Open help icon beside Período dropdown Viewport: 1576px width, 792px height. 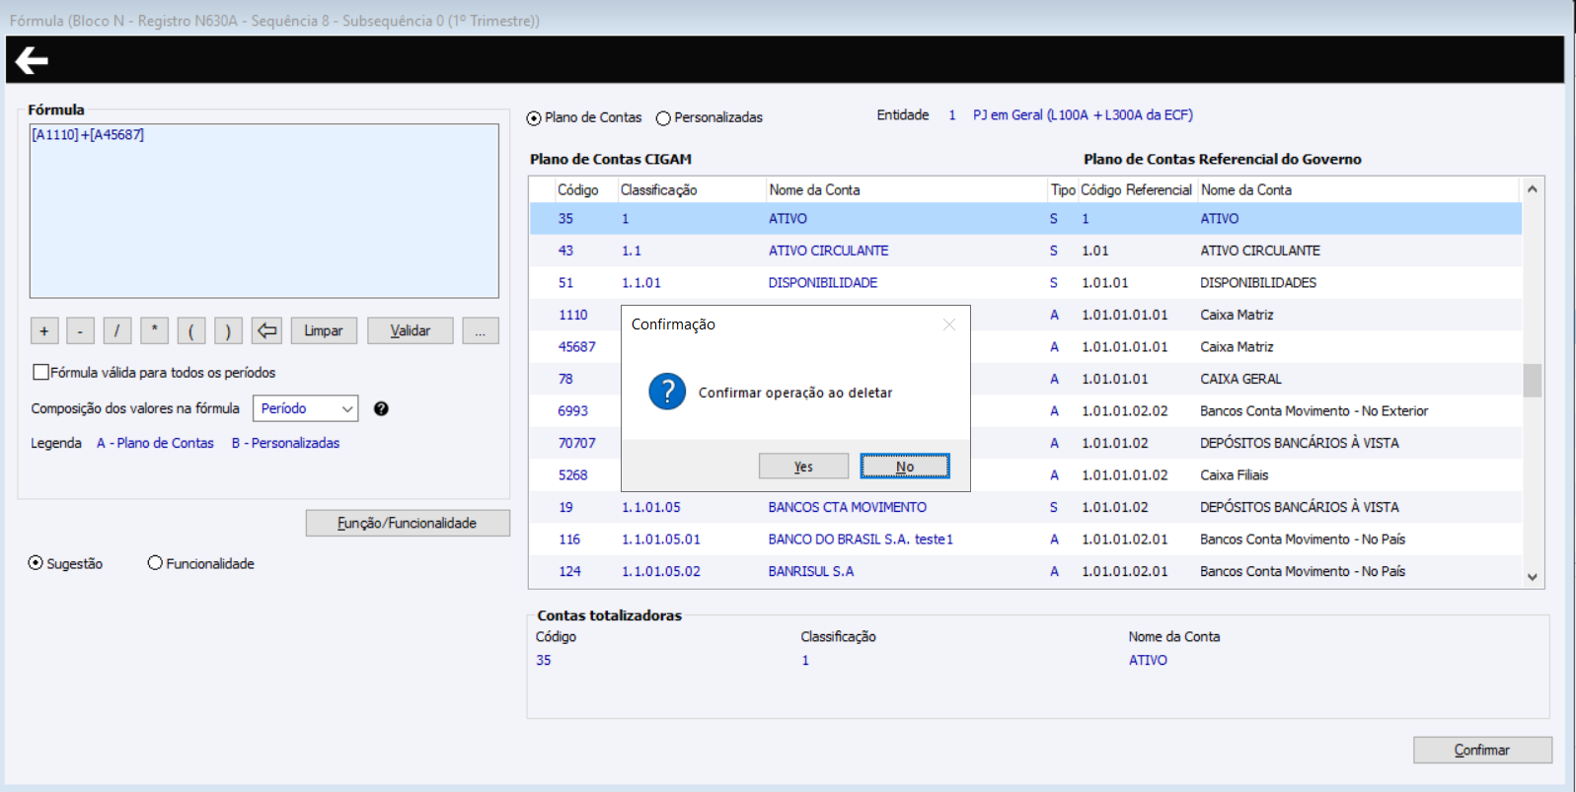click(381, 408)
